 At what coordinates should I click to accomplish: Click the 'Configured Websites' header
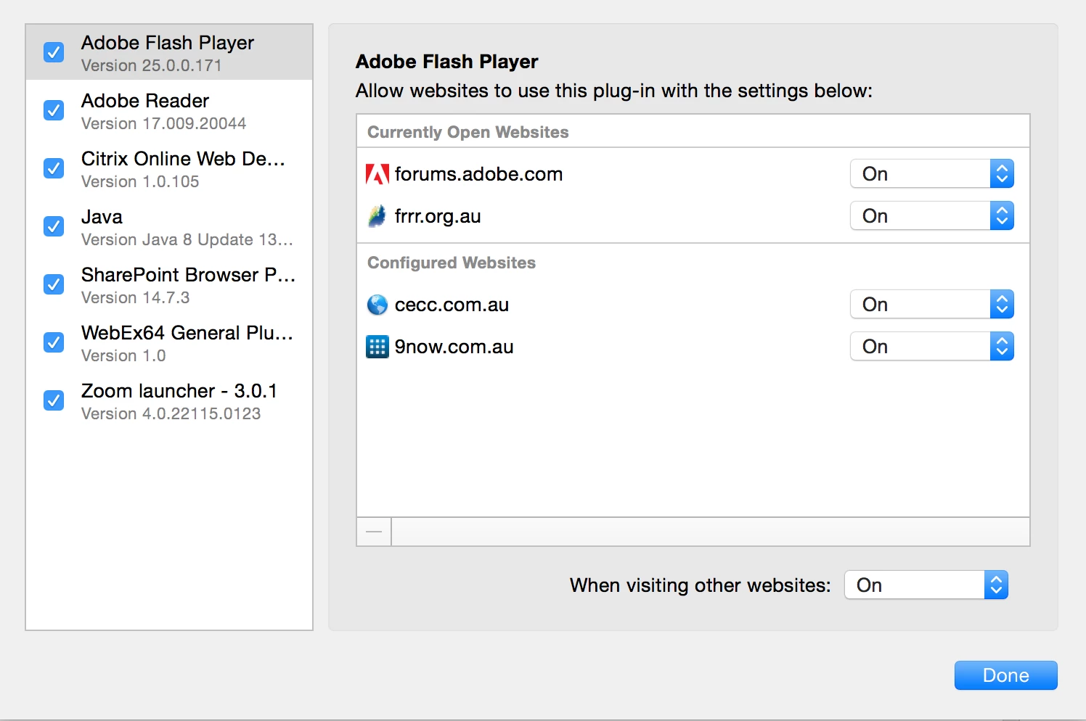[452, 263]
